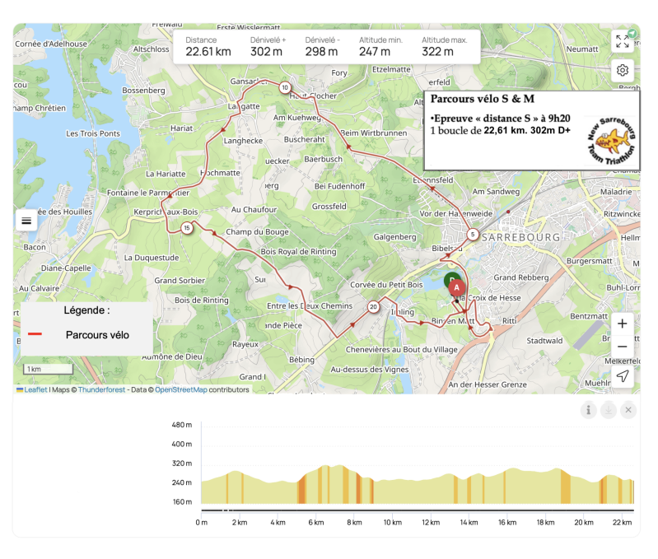Open the Leaflet attribution link

(35, 389)
